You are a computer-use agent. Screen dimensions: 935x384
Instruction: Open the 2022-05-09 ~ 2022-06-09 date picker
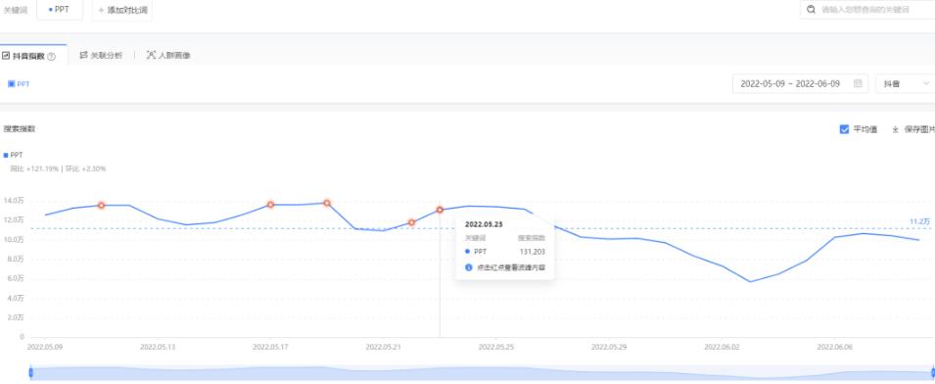point(800,84)
